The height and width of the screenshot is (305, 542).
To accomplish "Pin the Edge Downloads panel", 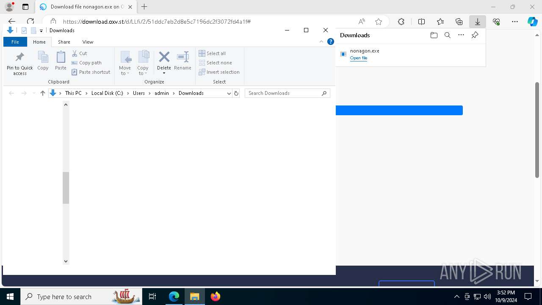I will click(x=475, y=35).
